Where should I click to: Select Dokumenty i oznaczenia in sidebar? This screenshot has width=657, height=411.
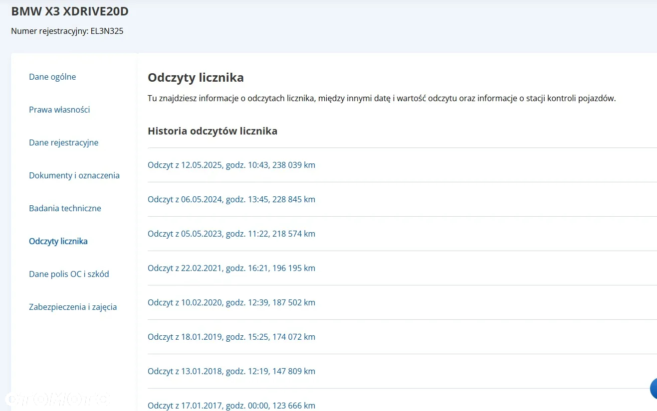[74, 175]
